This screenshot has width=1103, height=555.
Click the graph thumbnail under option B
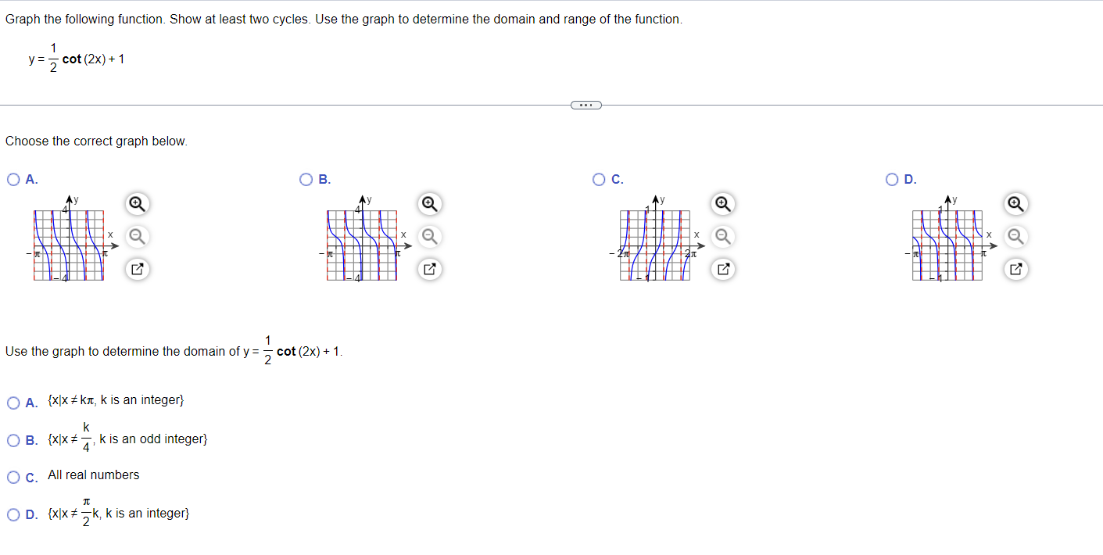coord(361,244)
